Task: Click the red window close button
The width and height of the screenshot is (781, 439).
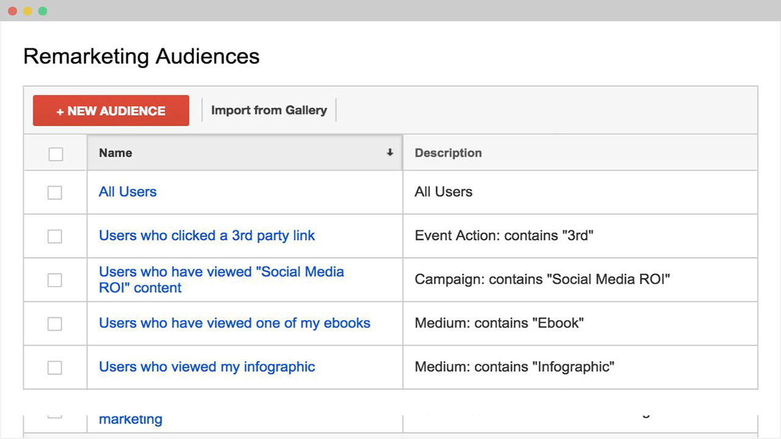Action: (13, 11)
